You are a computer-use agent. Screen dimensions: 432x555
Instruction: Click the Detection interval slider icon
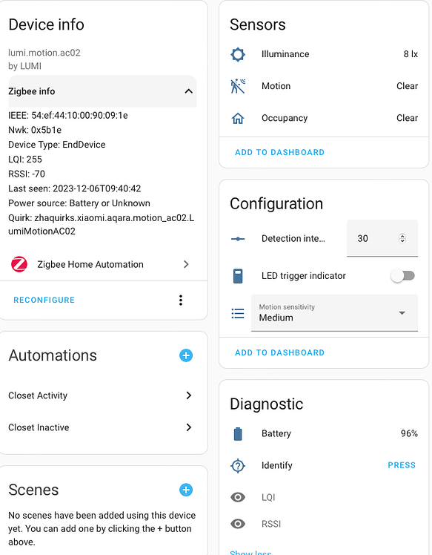(x=238, y=239)
